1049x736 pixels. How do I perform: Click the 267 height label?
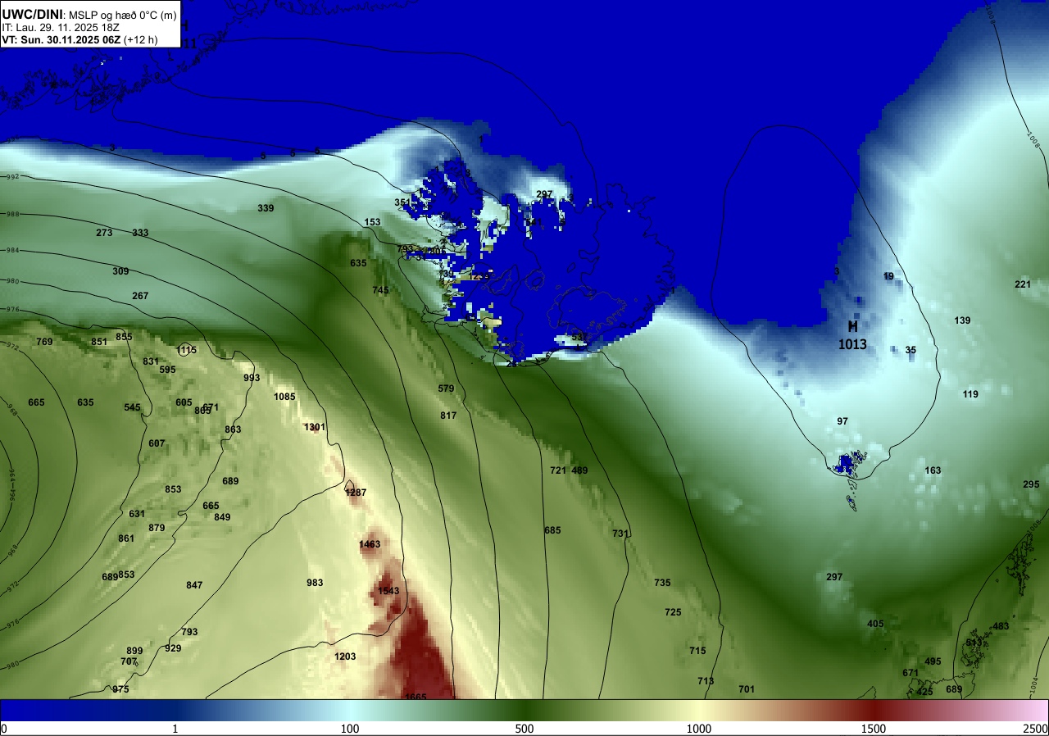(x=140, y=296)
